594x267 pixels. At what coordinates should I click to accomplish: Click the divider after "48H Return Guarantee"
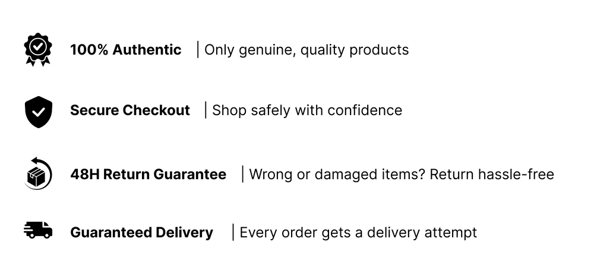pyautogui.click(x=242, y=174)
